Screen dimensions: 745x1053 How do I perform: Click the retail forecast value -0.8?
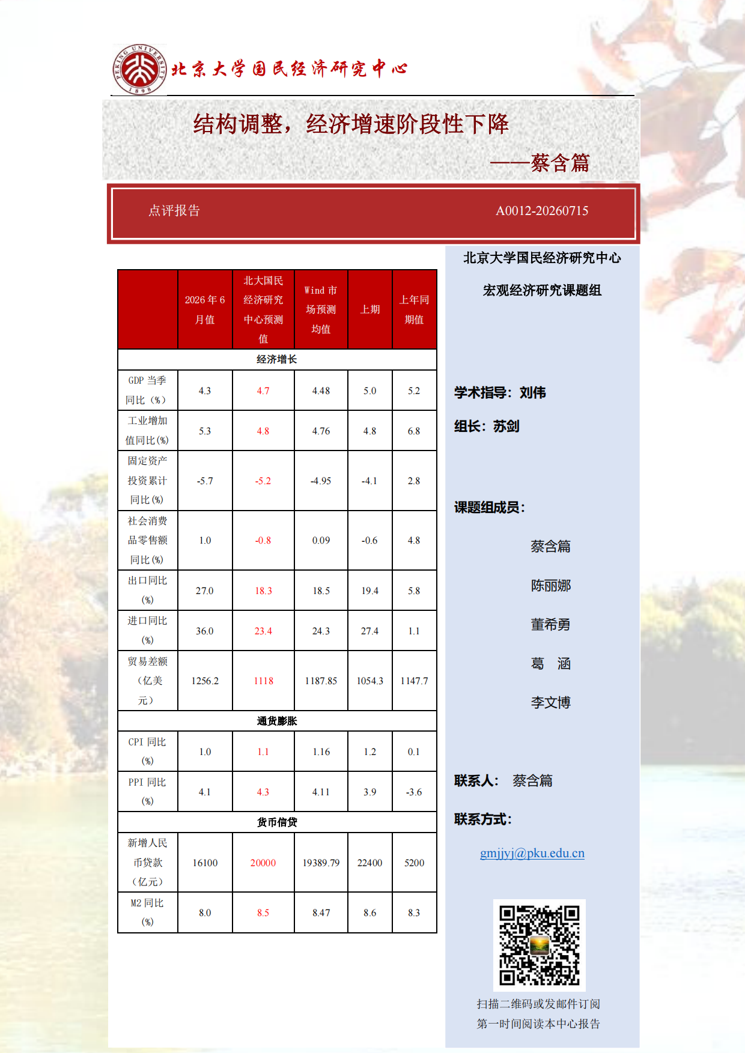[x=263, y=540]
